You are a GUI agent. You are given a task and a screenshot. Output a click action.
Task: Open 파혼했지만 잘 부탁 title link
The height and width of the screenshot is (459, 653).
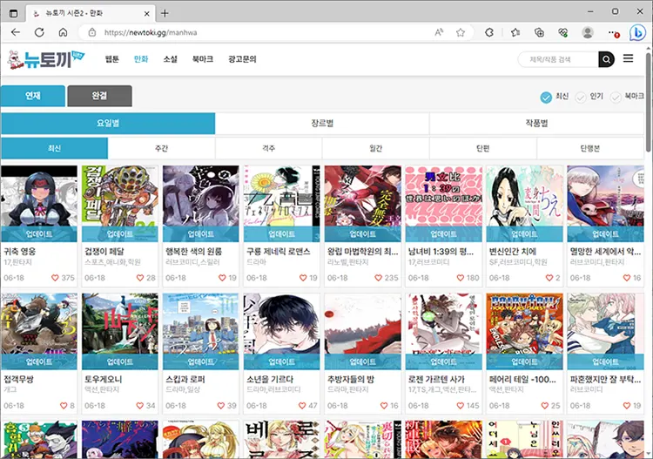(605, 380)
